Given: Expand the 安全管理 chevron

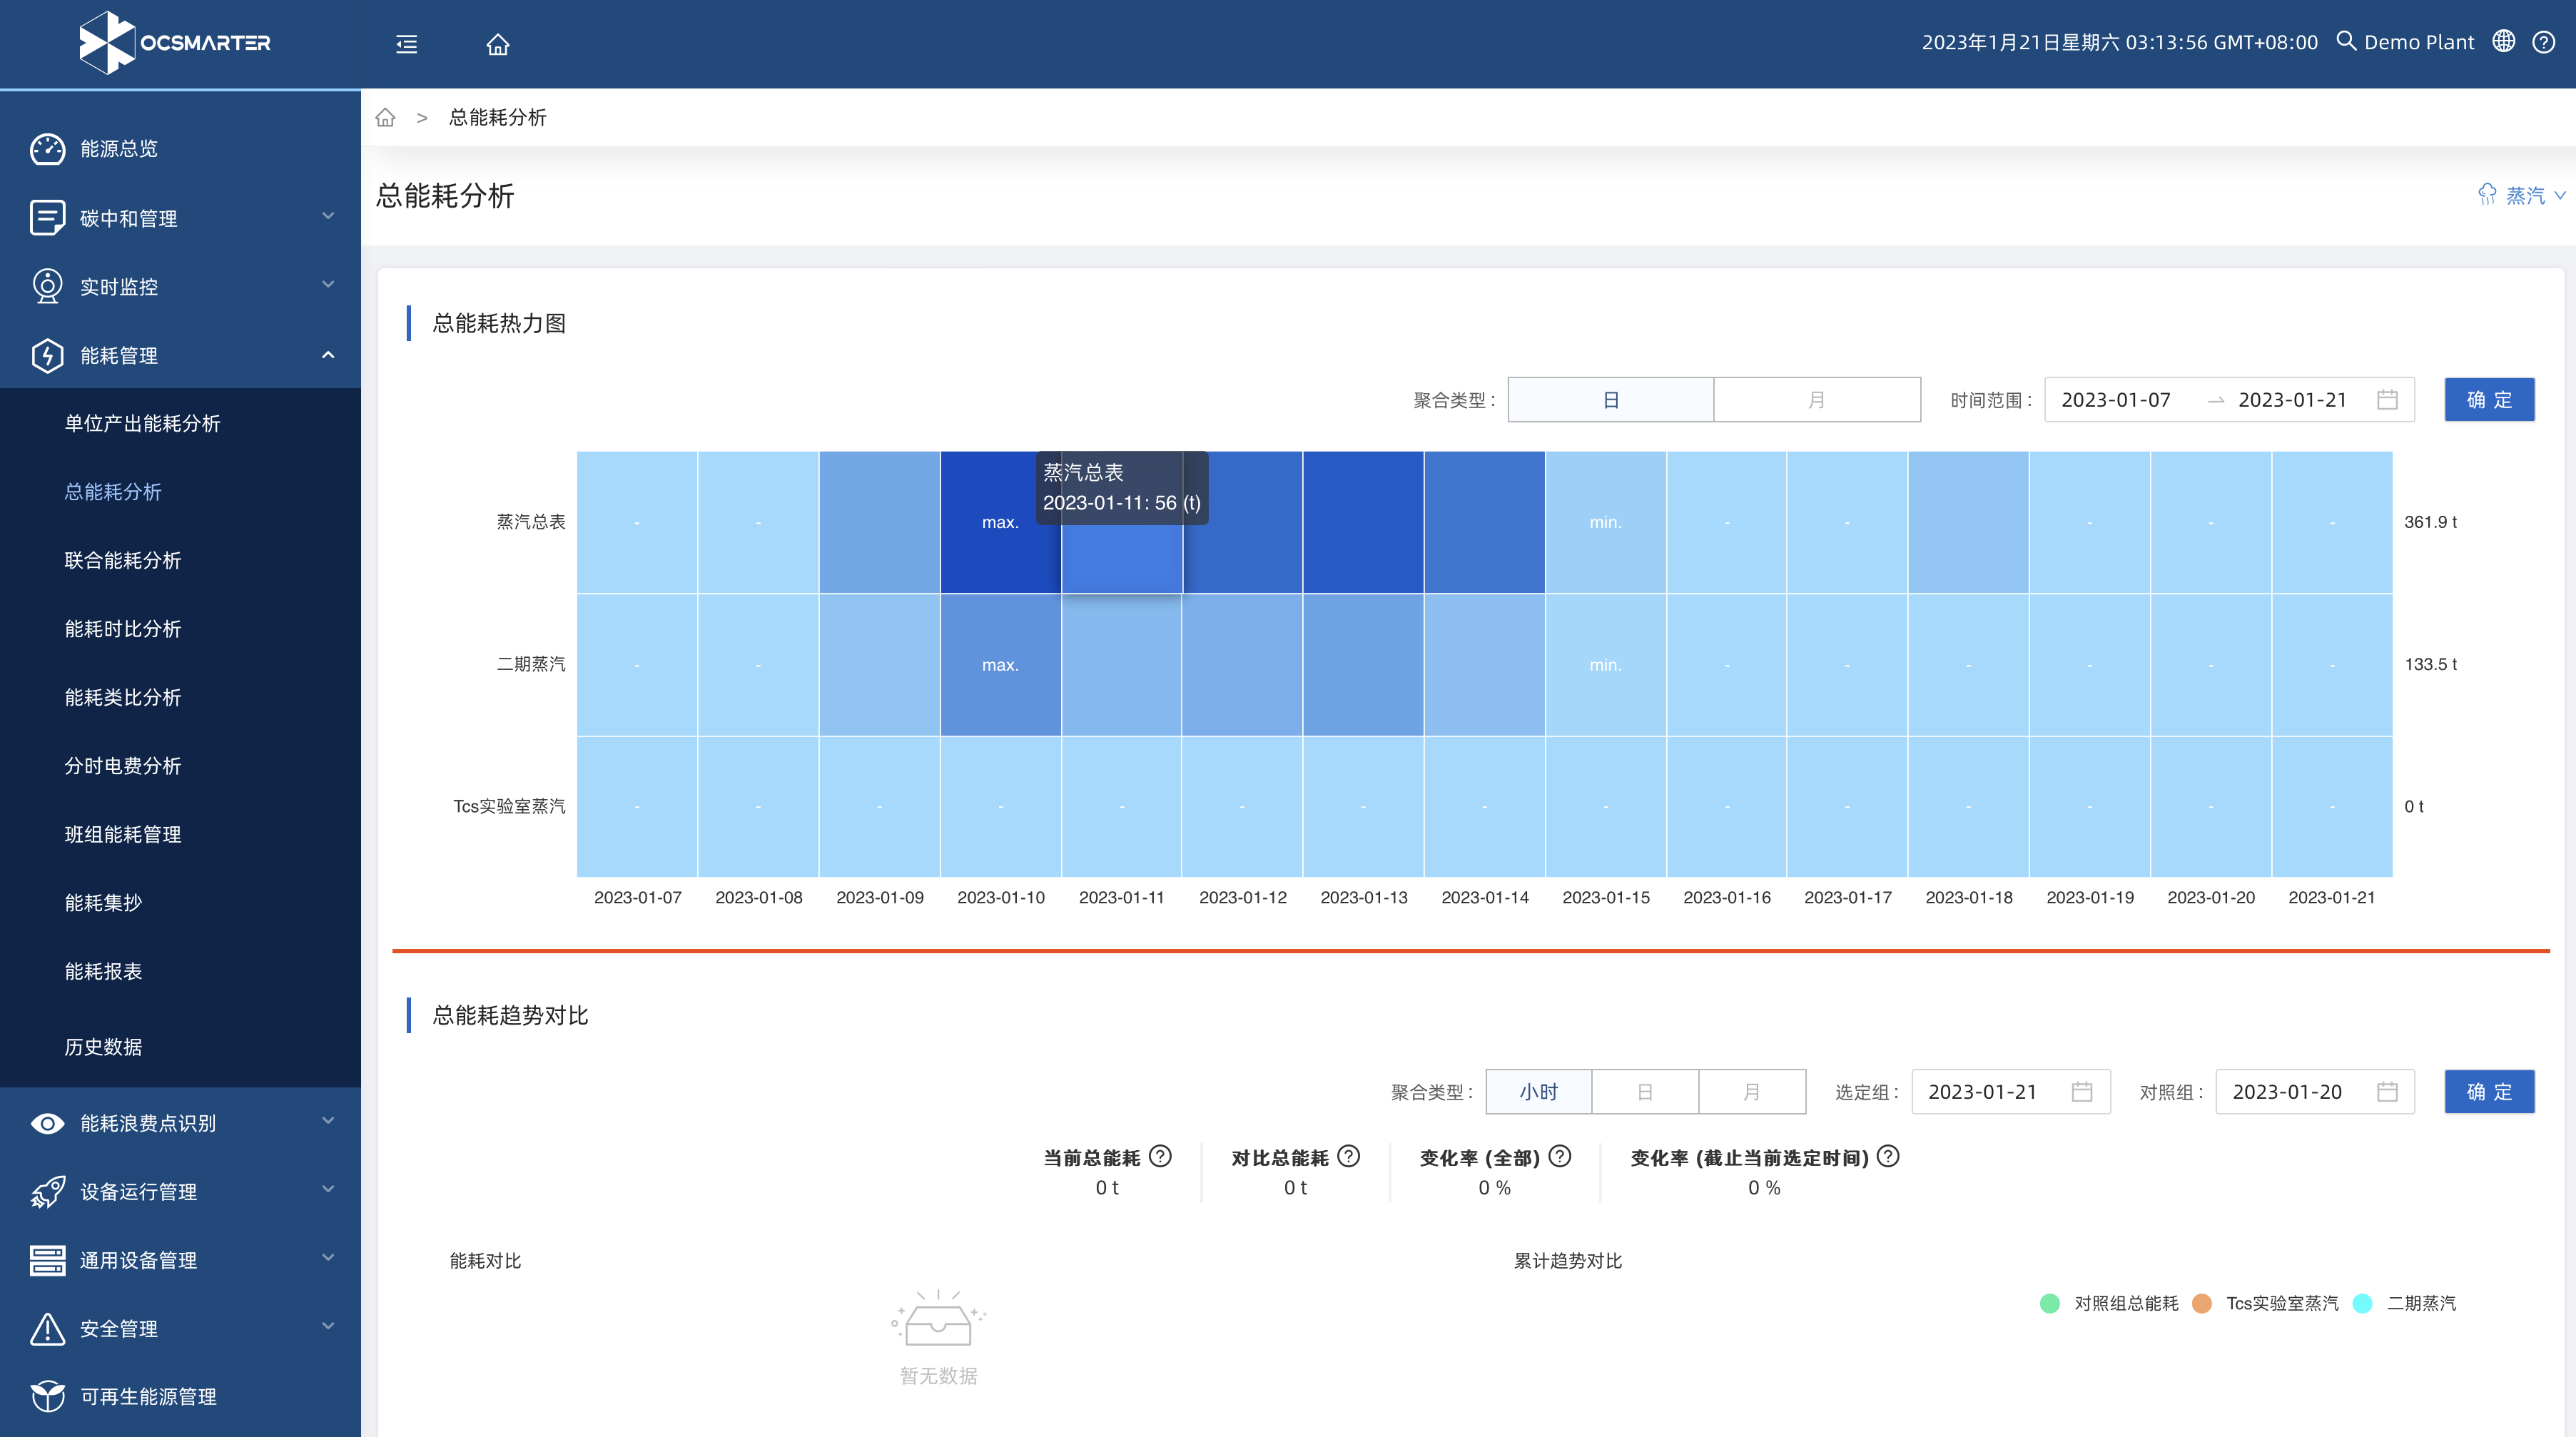Looking at the screenshot, I should point(328,1326).
